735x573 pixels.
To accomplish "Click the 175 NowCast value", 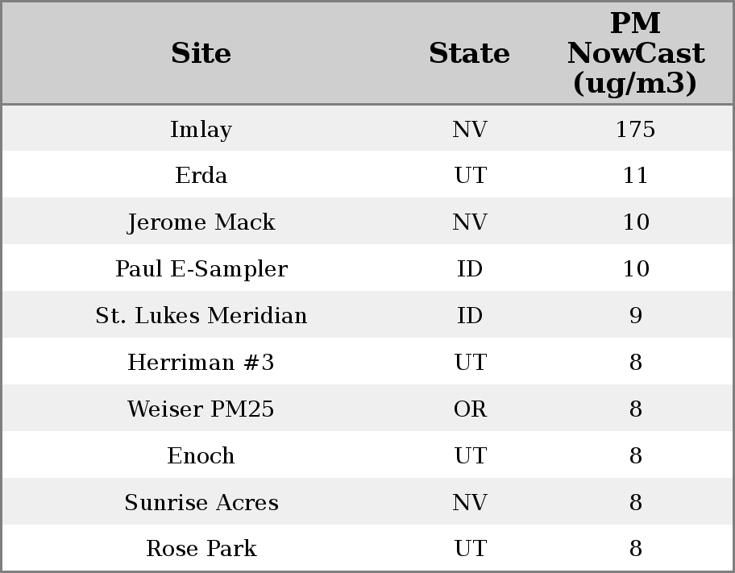I will coord(635,129).
